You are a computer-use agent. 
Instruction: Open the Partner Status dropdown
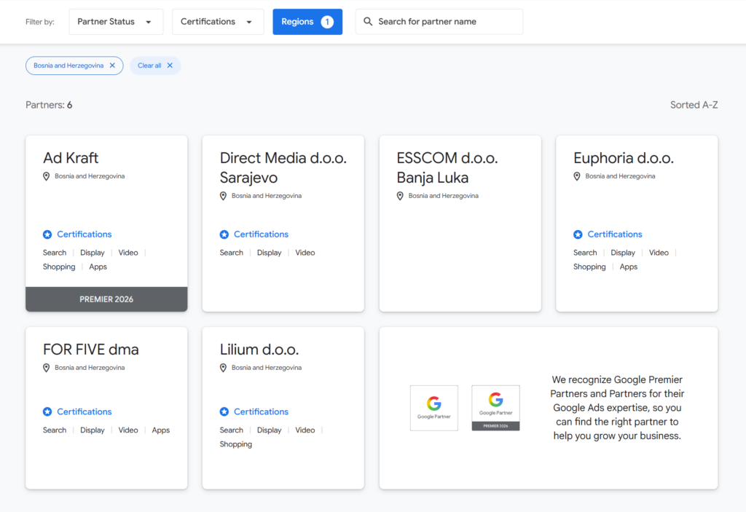tap(115, 22)
